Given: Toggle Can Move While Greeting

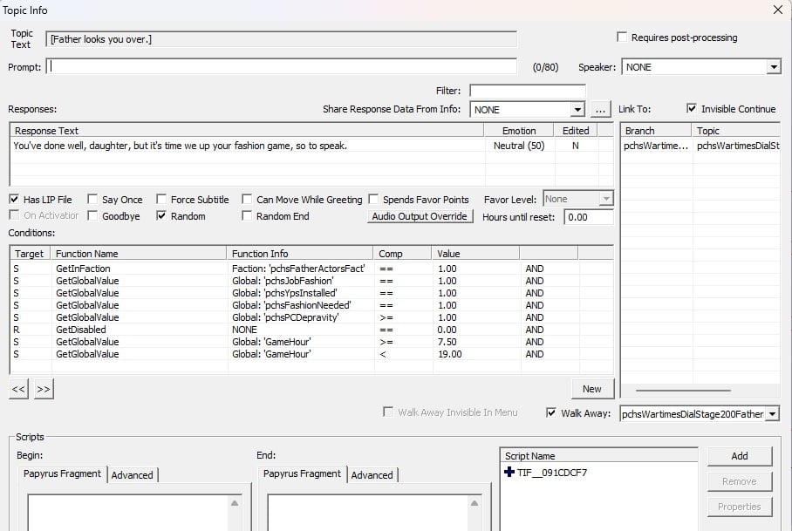Looking at the screenshot, I should click(x=247, y=200).
